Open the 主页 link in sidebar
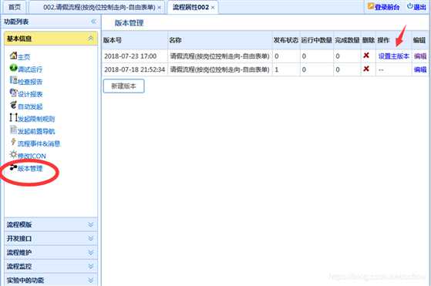 [24, 57]
